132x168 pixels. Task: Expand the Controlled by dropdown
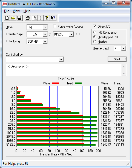coord(61,59)
